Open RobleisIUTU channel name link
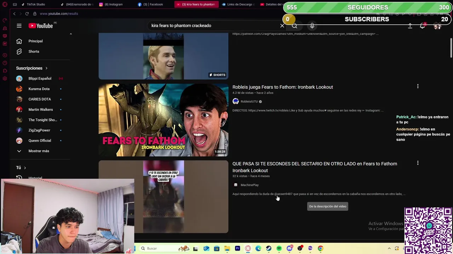The width and height of the screenshot is (453, 254). click(249, 102)
